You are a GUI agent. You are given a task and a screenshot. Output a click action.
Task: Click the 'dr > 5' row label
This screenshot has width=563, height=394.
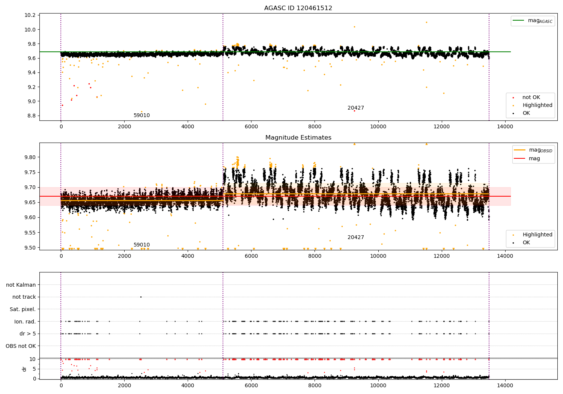28,334
